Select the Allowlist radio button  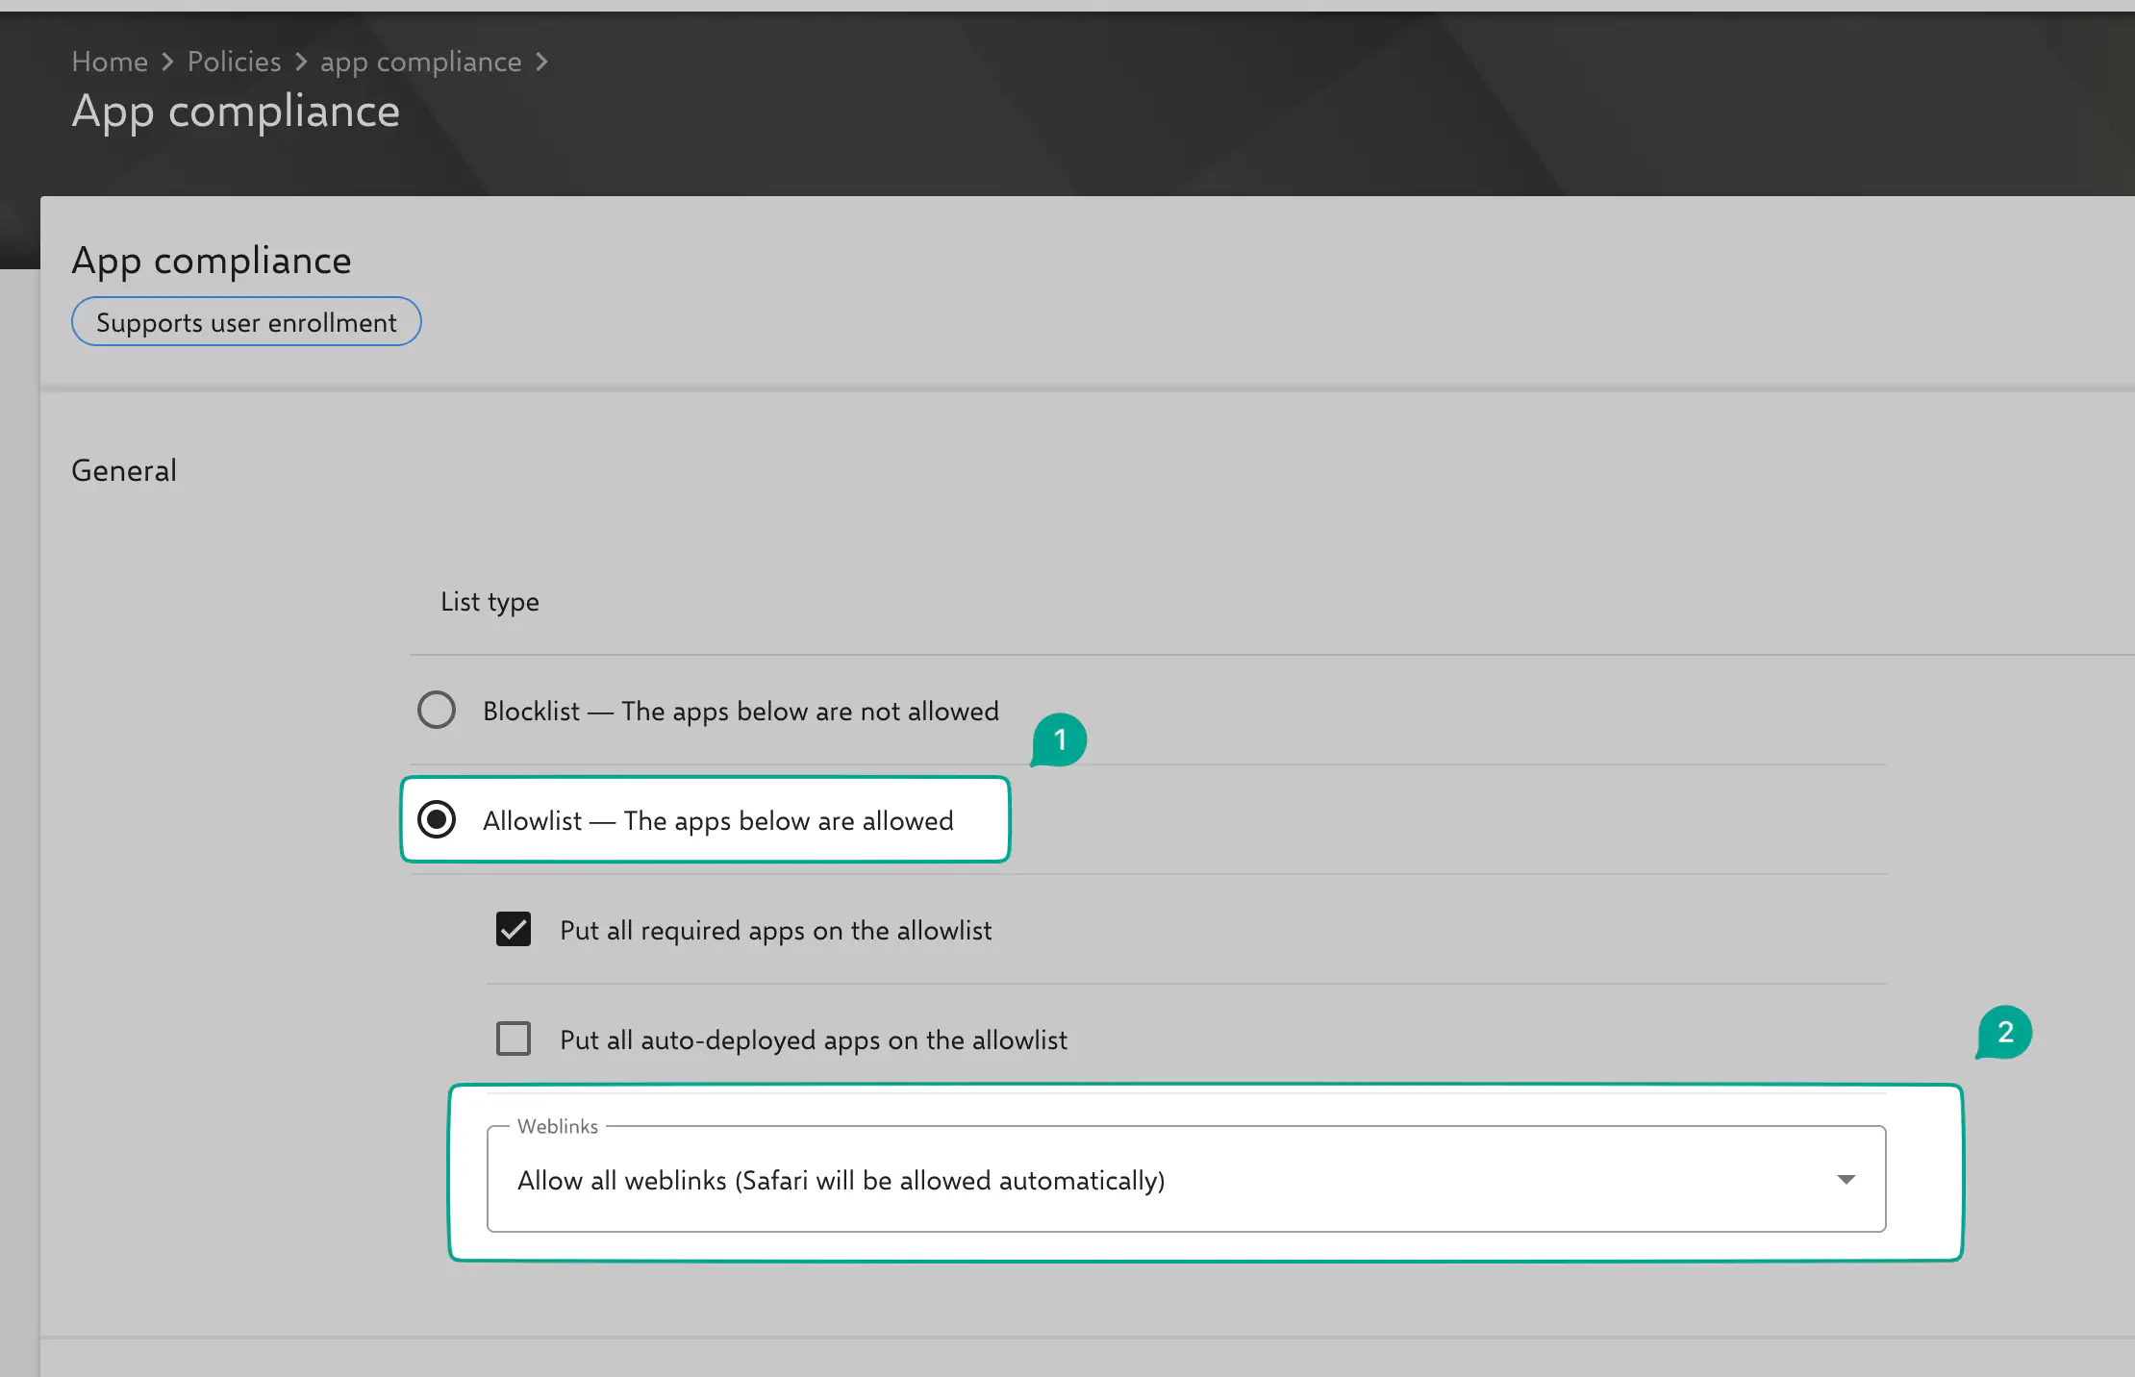[437, 819]
